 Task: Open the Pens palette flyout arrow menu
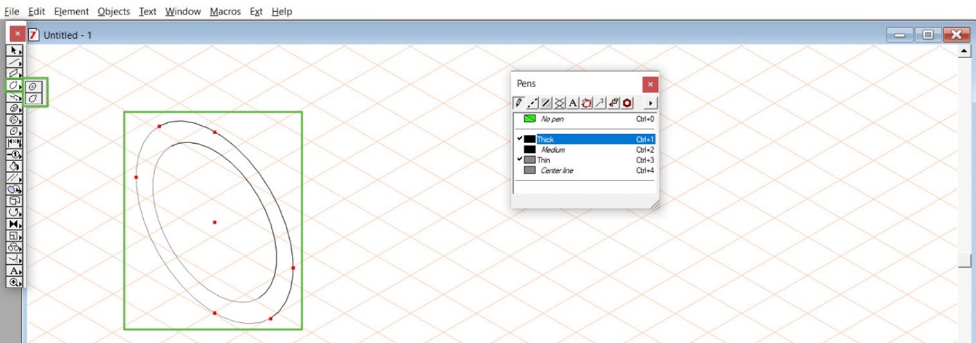650,102
